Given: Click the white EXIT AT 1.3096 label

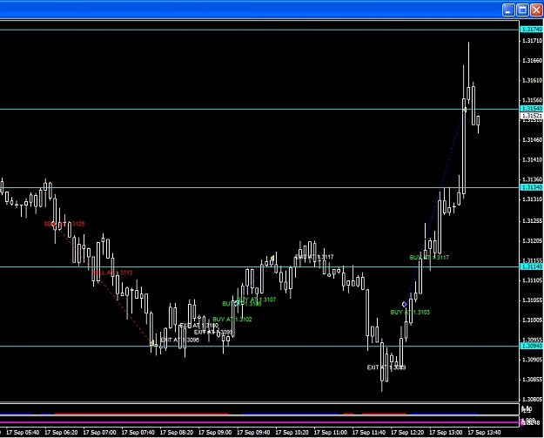Looking at the screenshot, I should pyautogui.click(x=179, y=340).
